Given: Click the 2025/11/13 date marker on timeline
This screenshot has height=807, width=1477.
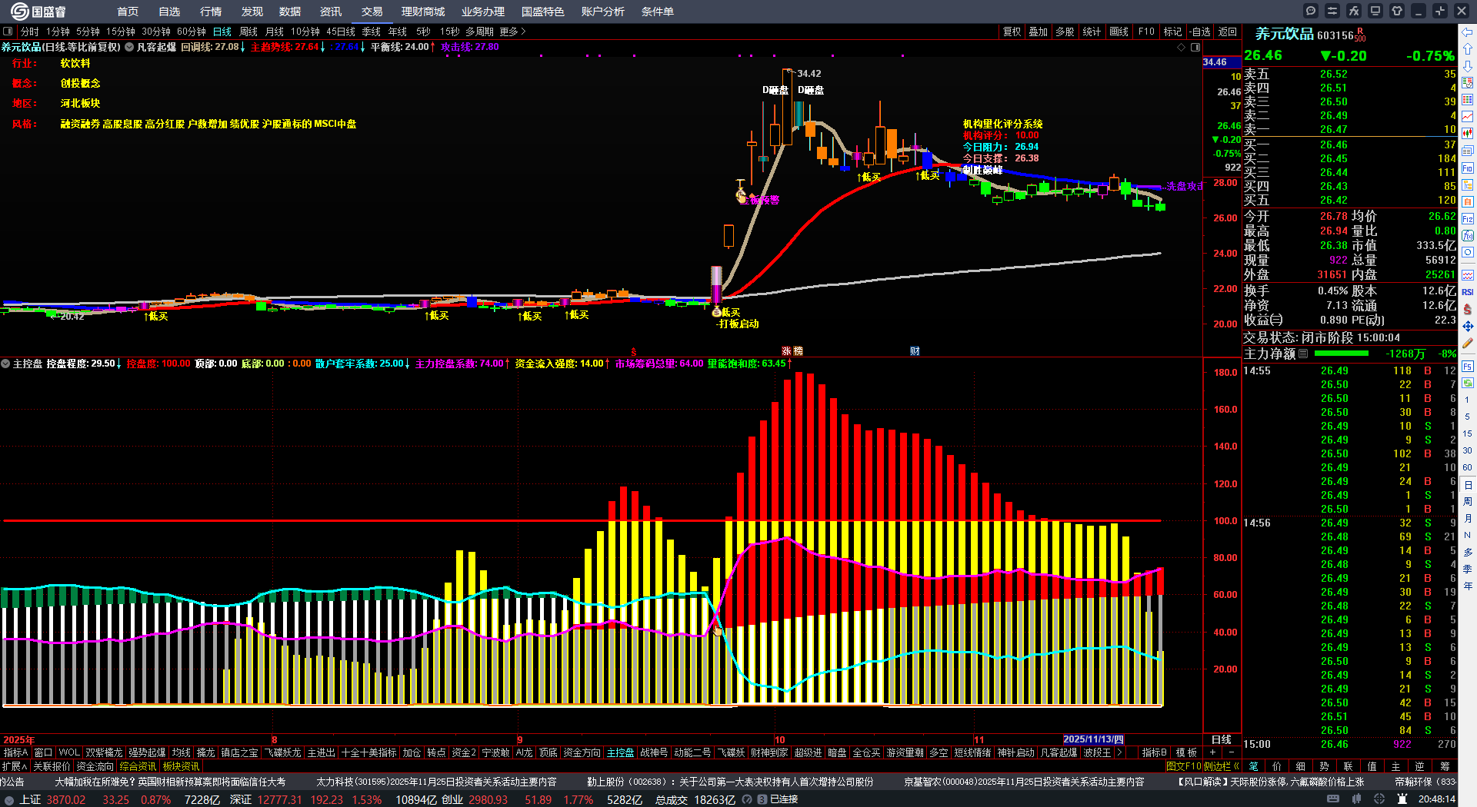Looking at the screenshot, I should click(x=1094, y=739).
